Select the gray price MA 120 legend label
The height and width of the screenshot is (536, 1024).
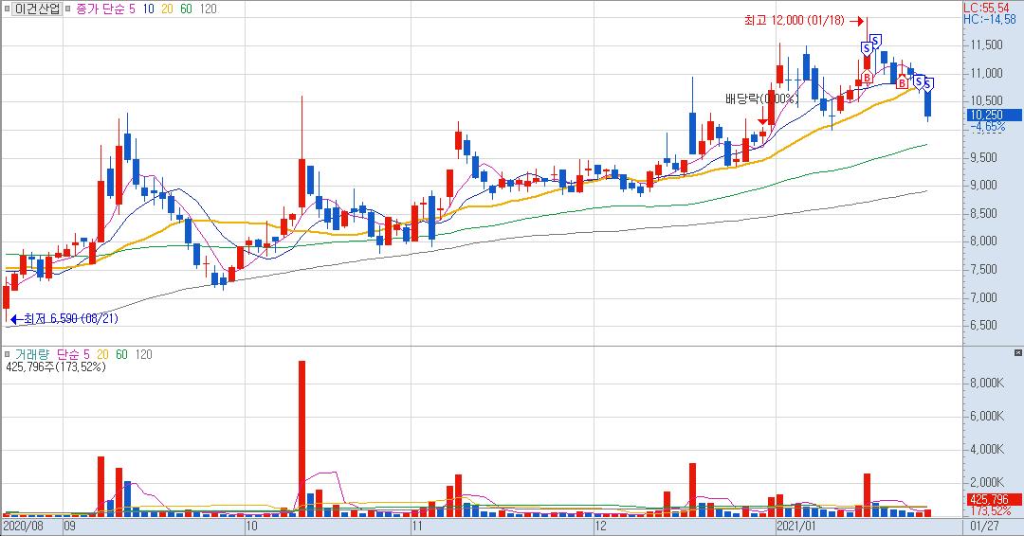click(208, 9)
